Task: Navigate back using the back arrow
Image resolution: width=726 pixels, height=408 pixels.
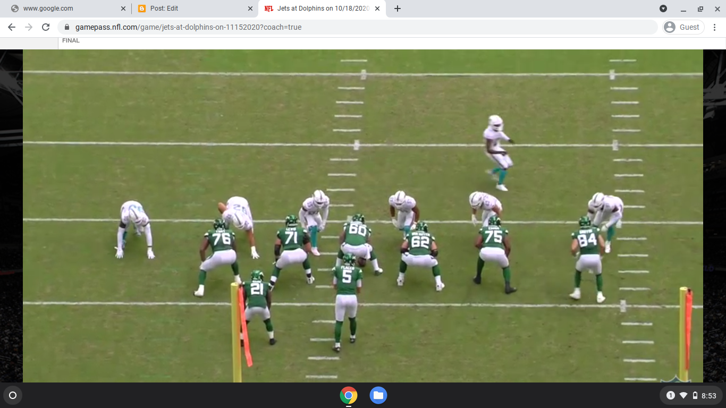Action: [11, 27]
